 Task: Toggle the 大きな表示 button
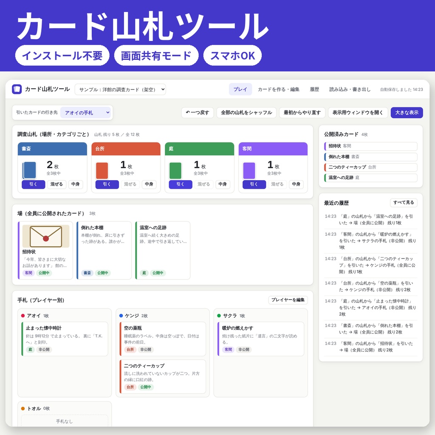tap(407, 113)
